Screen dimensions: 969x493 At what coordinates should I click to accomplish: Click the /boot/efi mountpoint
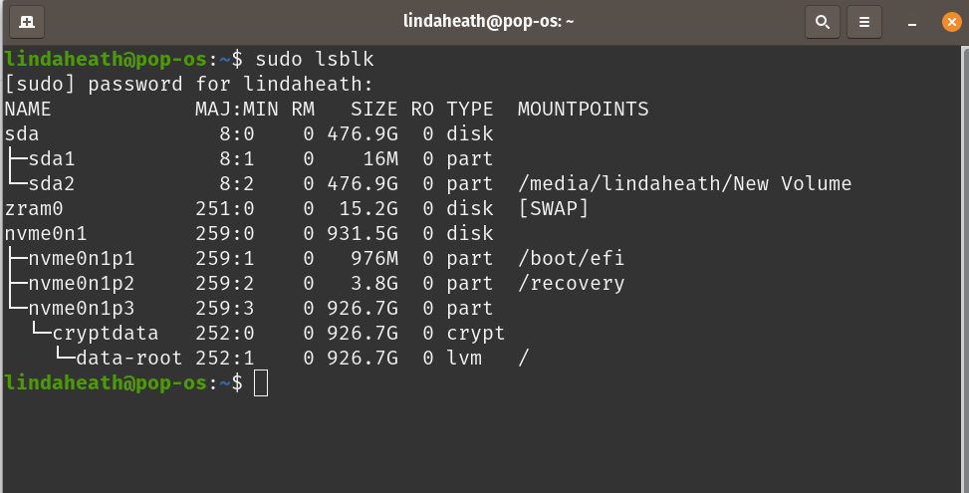pyautogui.click(x=571, y=258)
